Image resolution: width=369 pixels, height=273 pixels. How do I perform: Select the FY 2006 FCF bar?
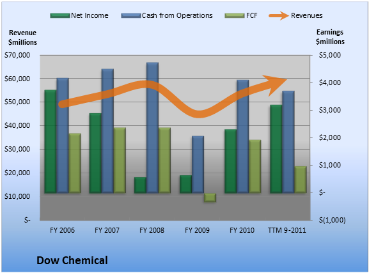(x=75, y=163)
